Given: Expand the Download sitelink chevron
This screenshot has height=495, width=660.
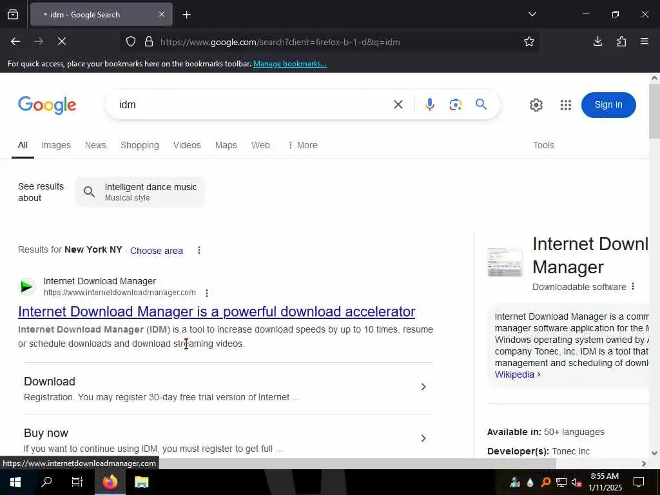Looking at the screenshot, I should coord(423,387).
